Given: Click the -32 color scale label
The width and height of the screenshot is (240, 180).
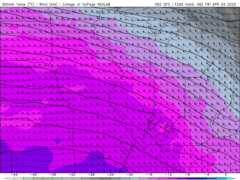Looking at the screenshot, I should [72, 175].
